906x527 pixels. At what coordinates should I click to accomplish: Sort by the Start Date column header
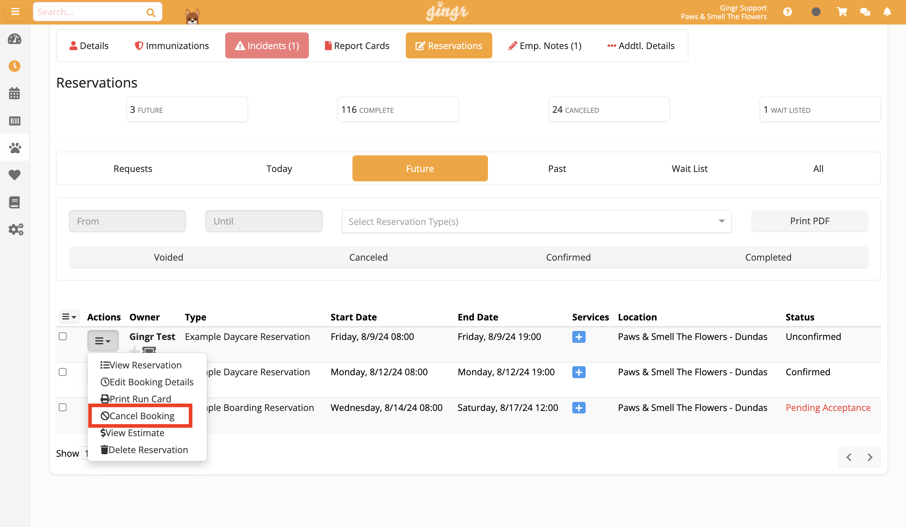pos(354,317)
